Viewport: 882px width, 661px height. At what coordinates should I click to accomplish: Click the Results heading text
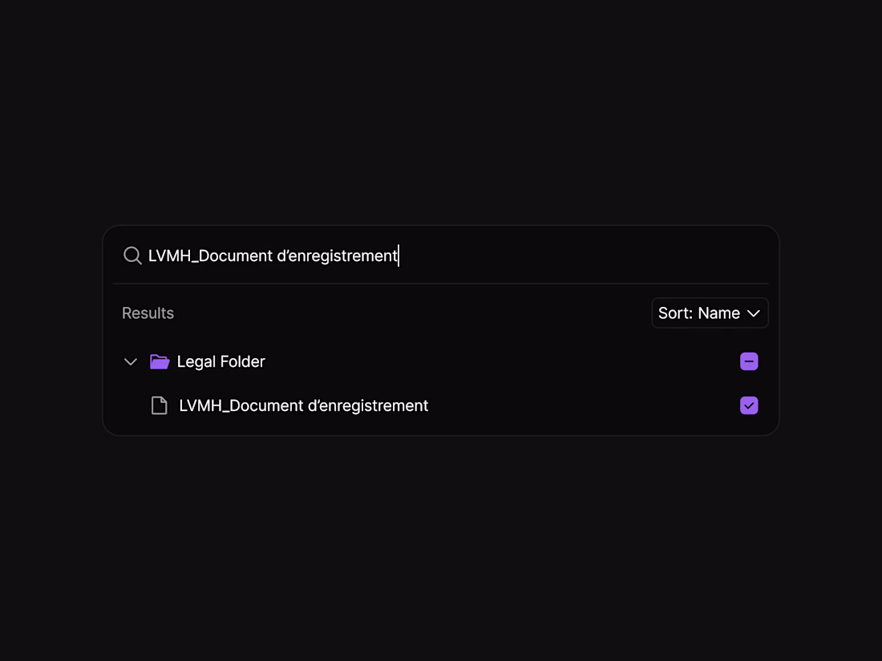[x=148, y=313]
